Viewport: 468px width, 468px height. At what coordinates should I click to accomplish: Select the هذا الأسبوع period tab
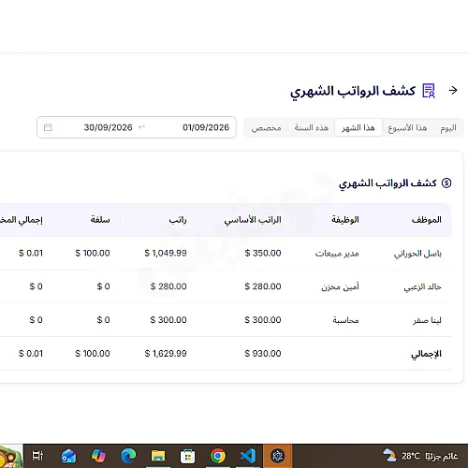(x=407, y=128)
